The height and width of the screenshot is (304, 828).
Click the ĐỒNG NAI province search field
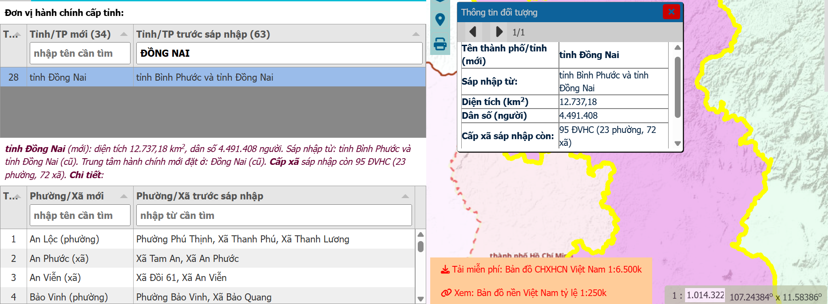[x=279, y=53]
